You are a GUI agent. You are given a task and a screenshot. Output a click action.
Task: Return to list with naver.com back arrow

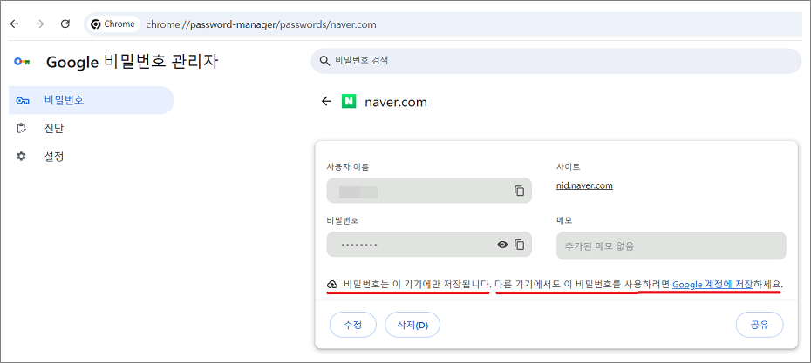tap(326, 102)
